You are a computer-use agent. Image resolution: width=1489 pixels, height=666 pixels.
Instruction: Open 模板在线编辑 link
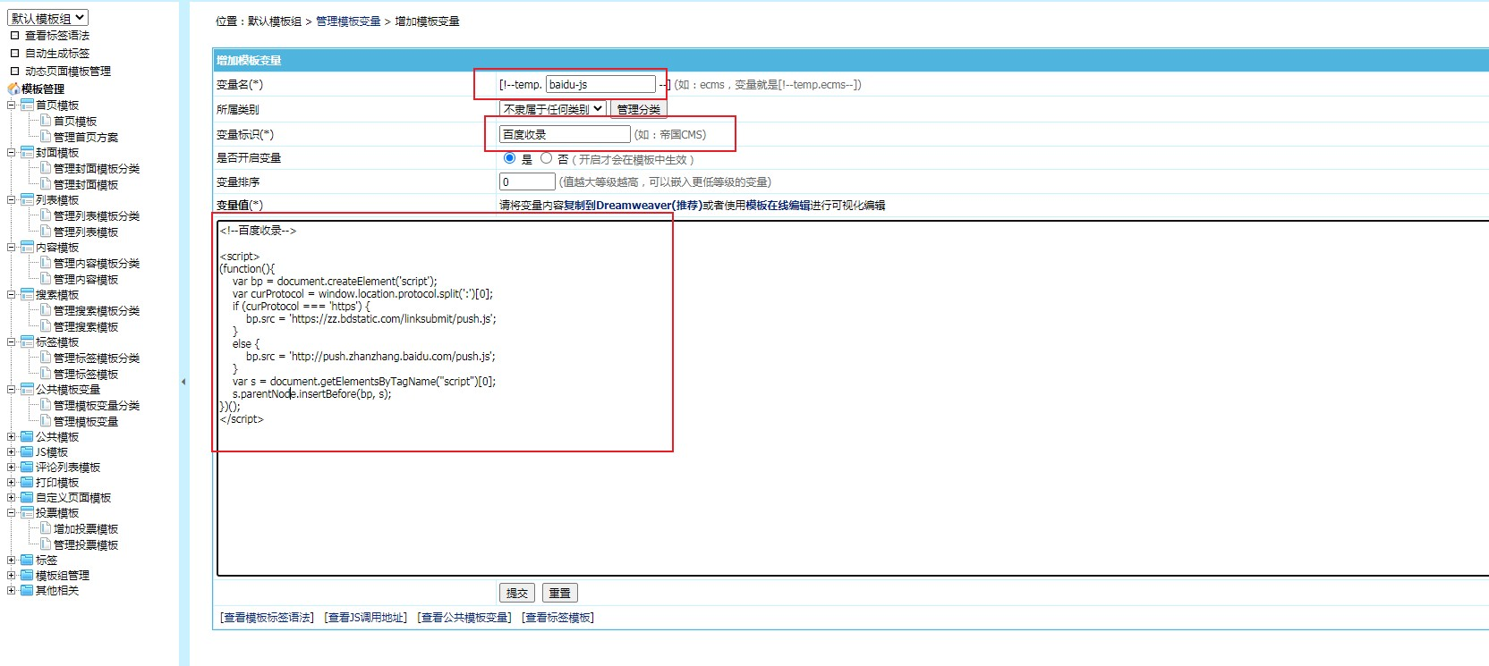click(778, 205)
